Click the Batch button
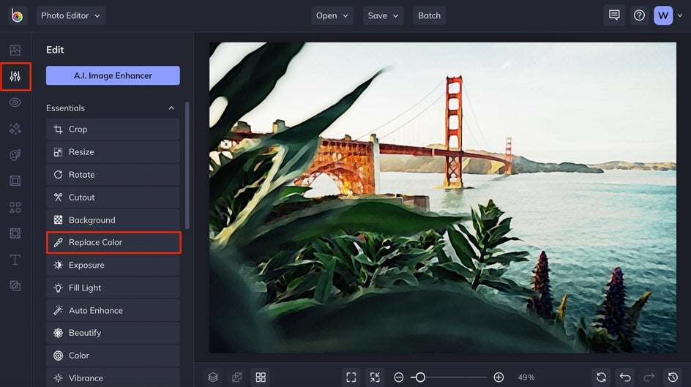Viewport: 691px width, 387px height. pyautogui.click(x=429, y=15)
